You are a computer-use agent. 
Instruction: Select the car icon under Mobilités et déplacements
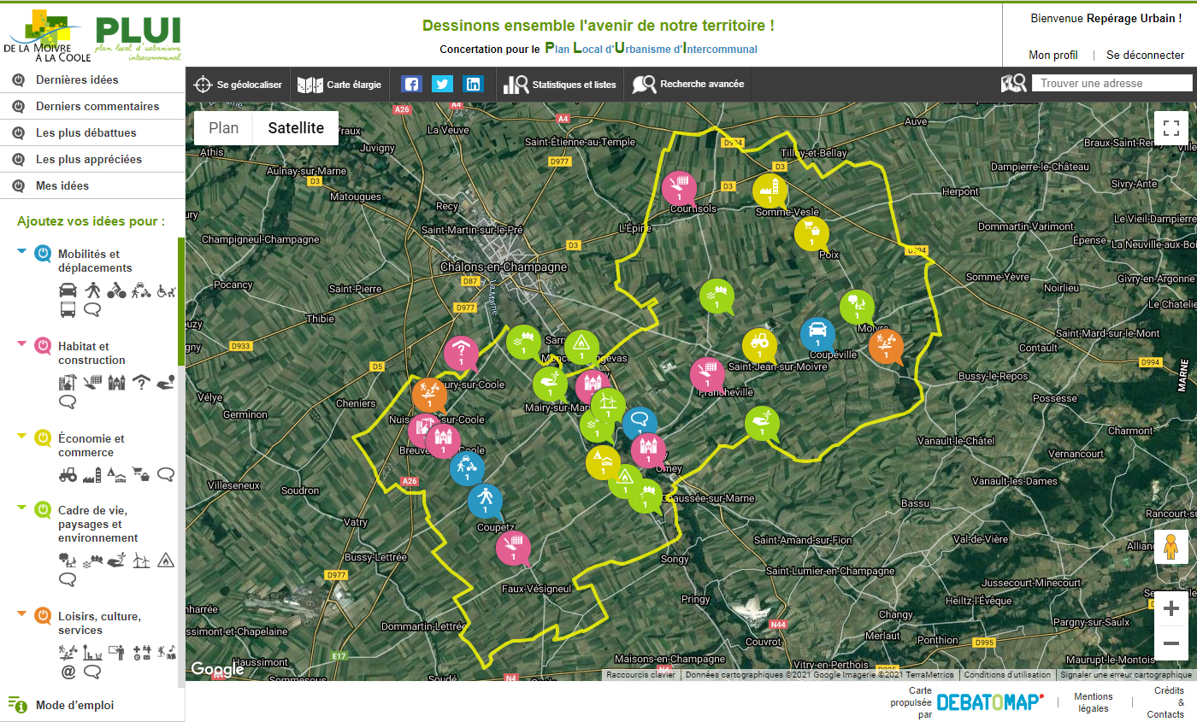coord(68,290)
